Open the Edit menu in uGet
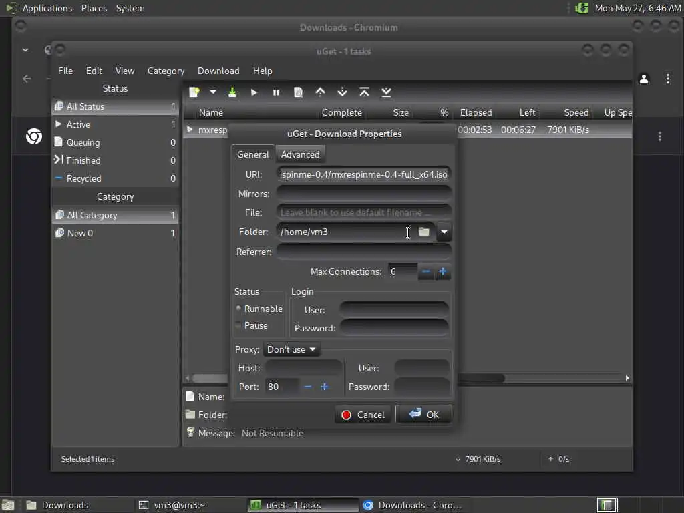The height and width of the screenshot is (513, 684). (94, 71)
